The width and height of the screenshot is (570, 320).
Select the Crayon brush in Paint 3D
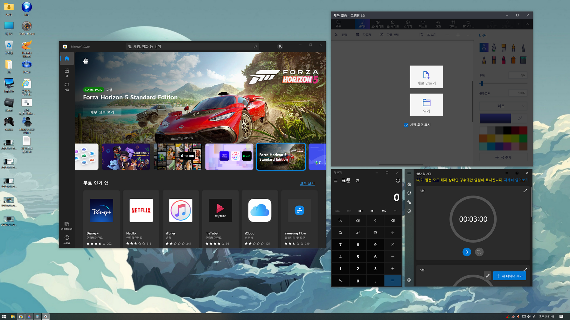point(504,60)
